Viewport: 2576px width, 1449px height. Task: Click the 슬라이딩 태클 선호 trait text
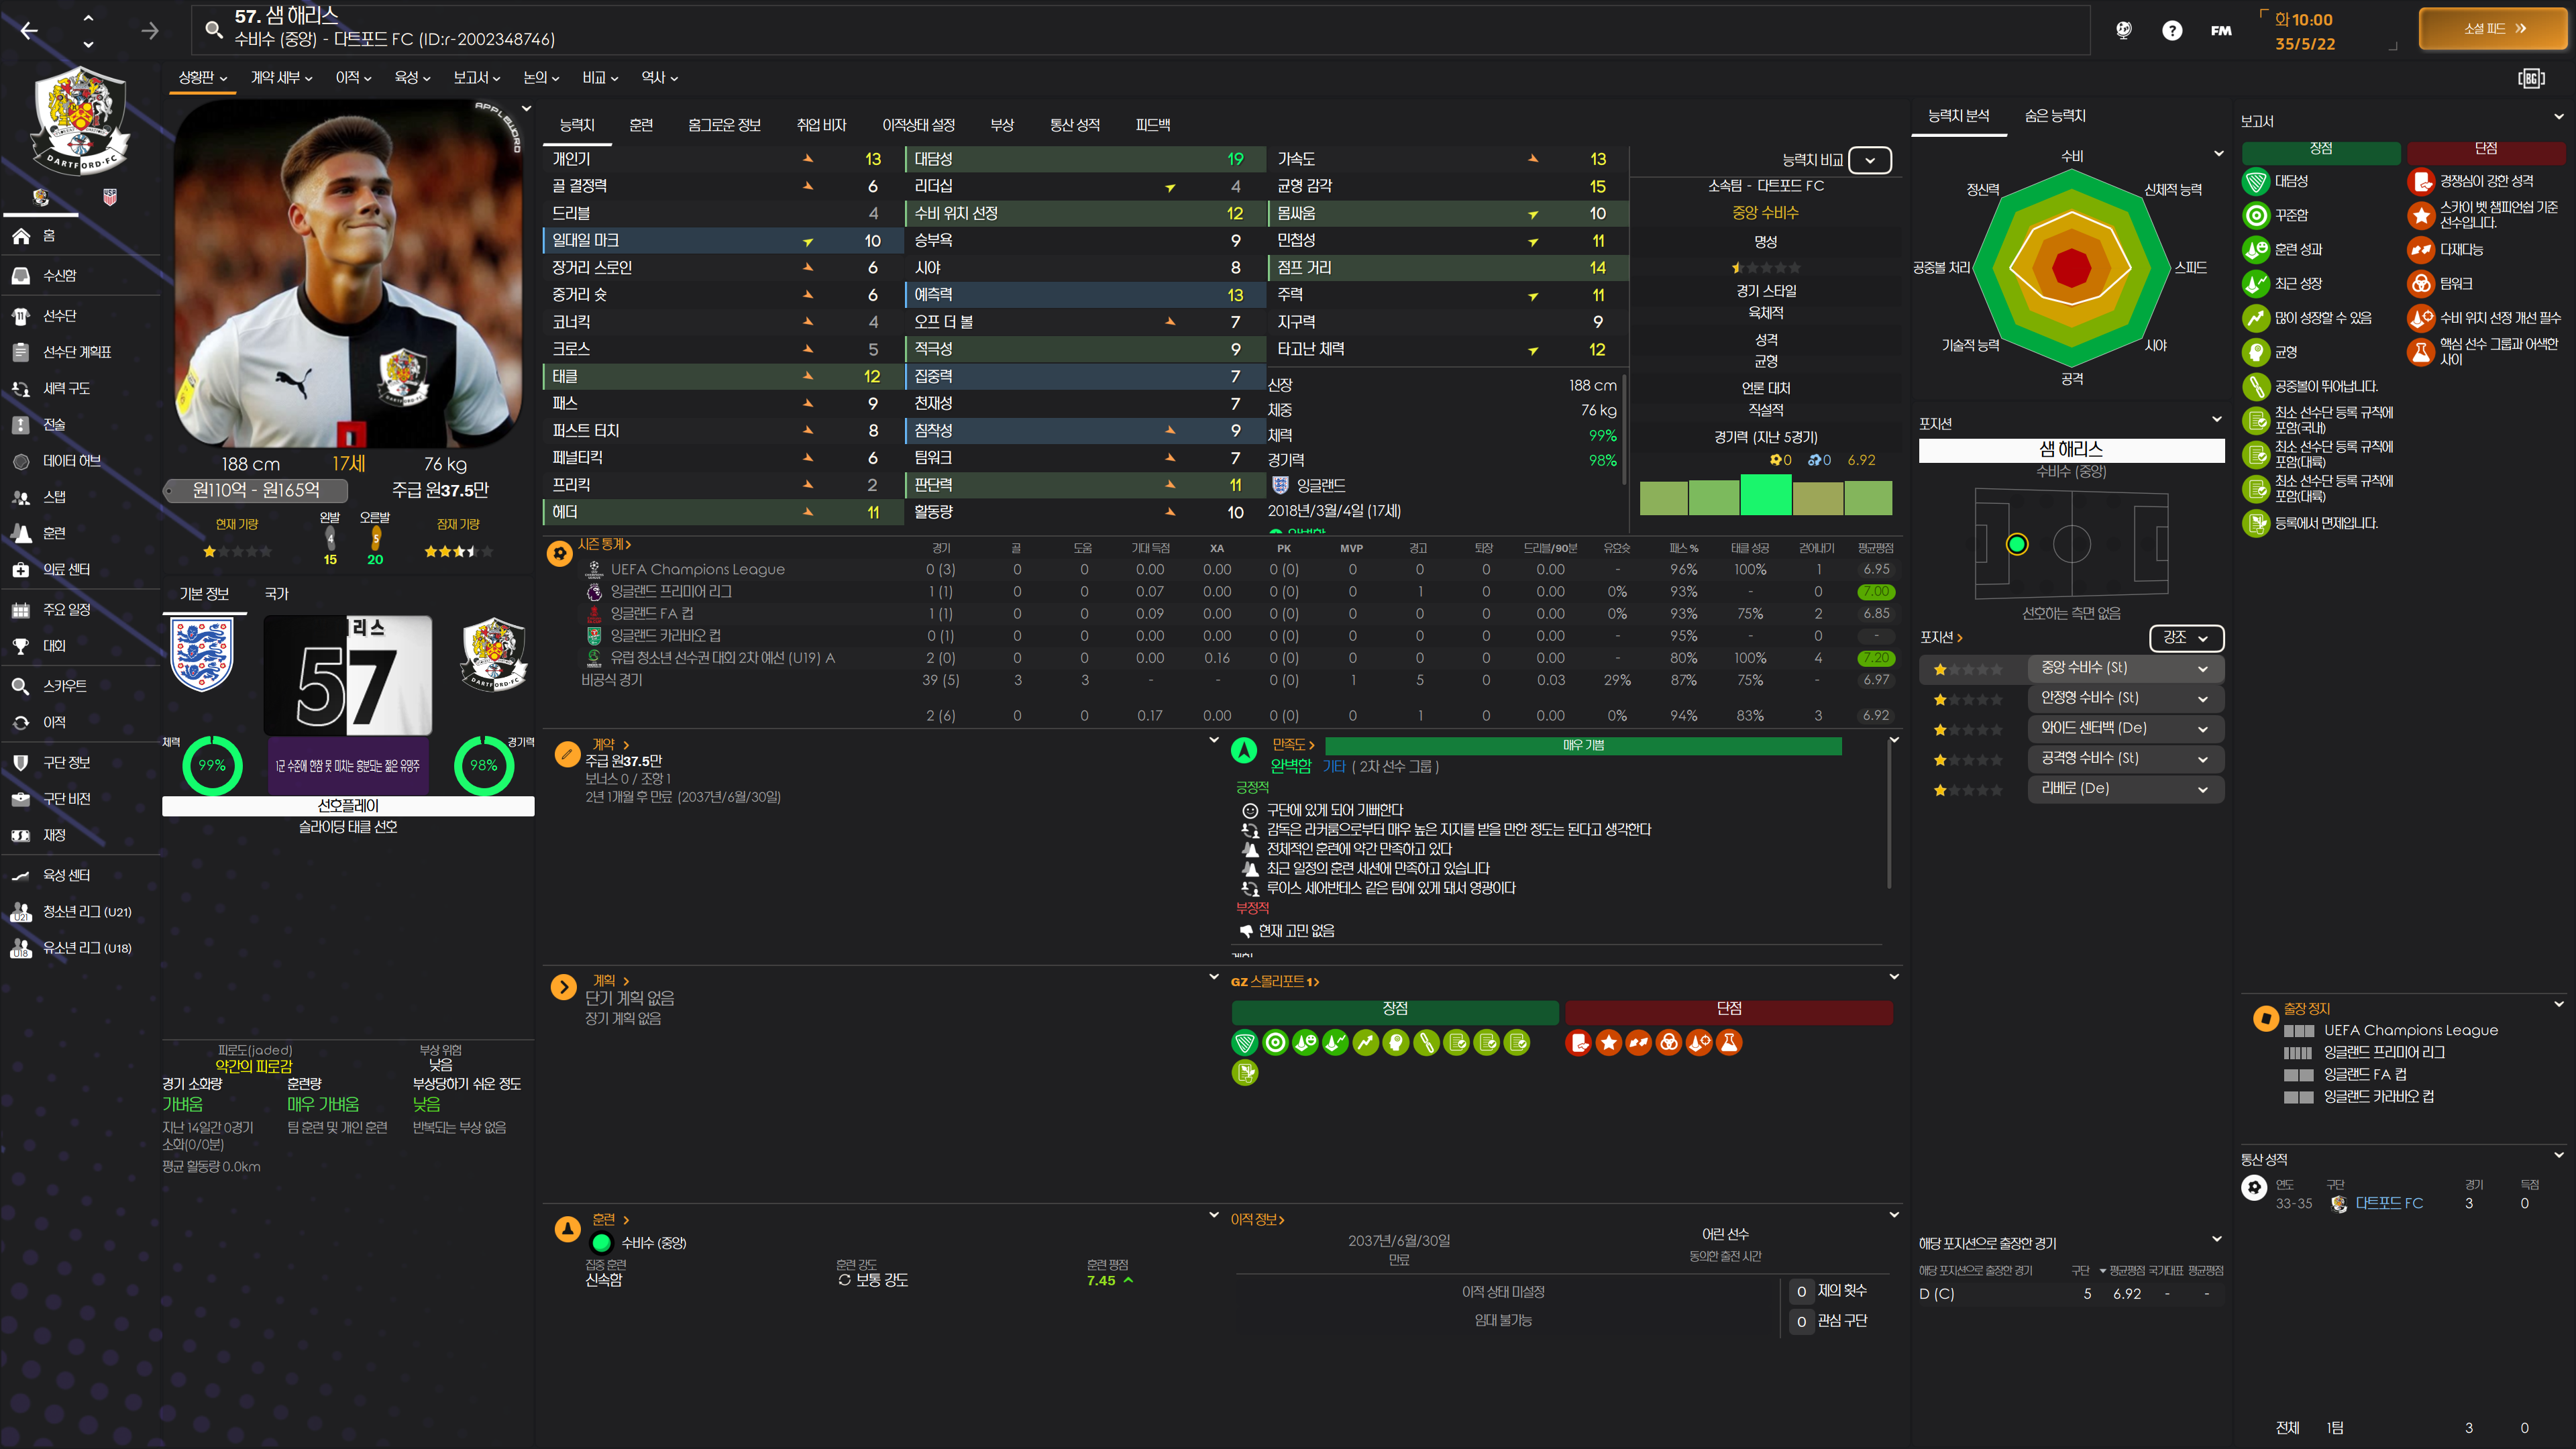coord(348,827)
